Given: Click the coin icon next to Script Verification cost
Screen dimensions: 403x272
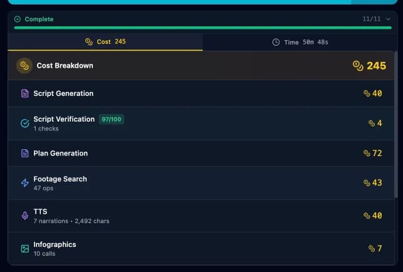Looking at the screenshot, I should click(372, 123).
